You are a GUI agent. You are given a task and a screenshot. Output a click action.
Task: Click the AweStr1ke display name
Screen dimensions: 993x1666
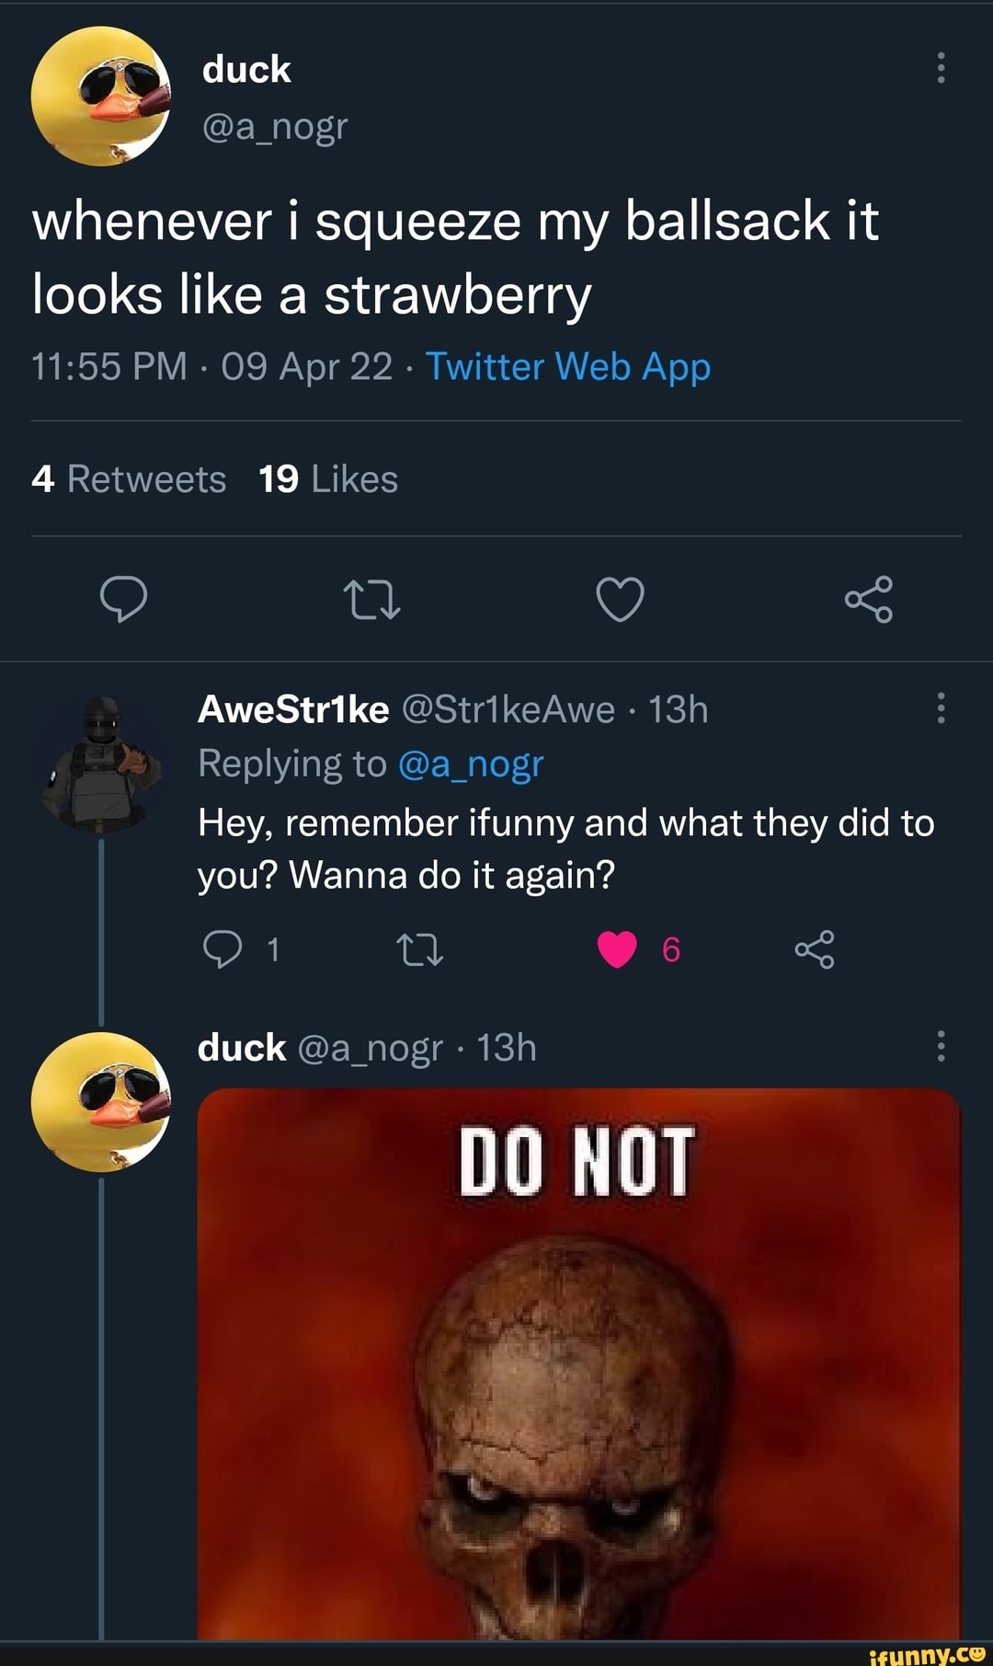point(293,709)
